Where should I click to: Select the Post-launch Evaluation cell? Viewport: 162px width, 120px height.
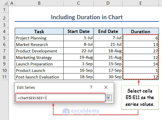[x=39, y=77]
